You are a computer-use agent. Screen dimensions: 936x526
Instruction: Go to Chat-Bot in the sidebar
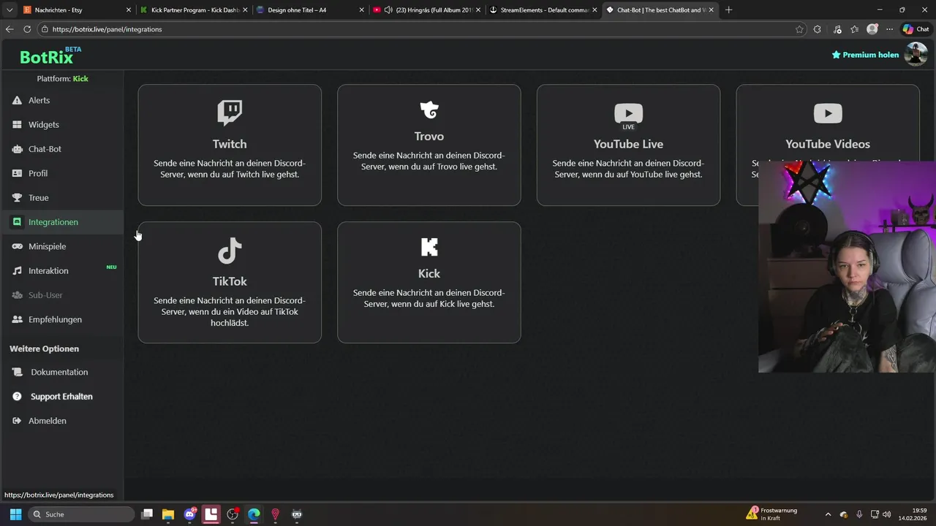pyautogui.click(x=61, y=149)
